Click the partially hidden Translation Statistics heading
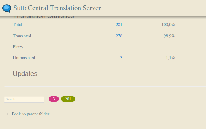 click(44, 17)
